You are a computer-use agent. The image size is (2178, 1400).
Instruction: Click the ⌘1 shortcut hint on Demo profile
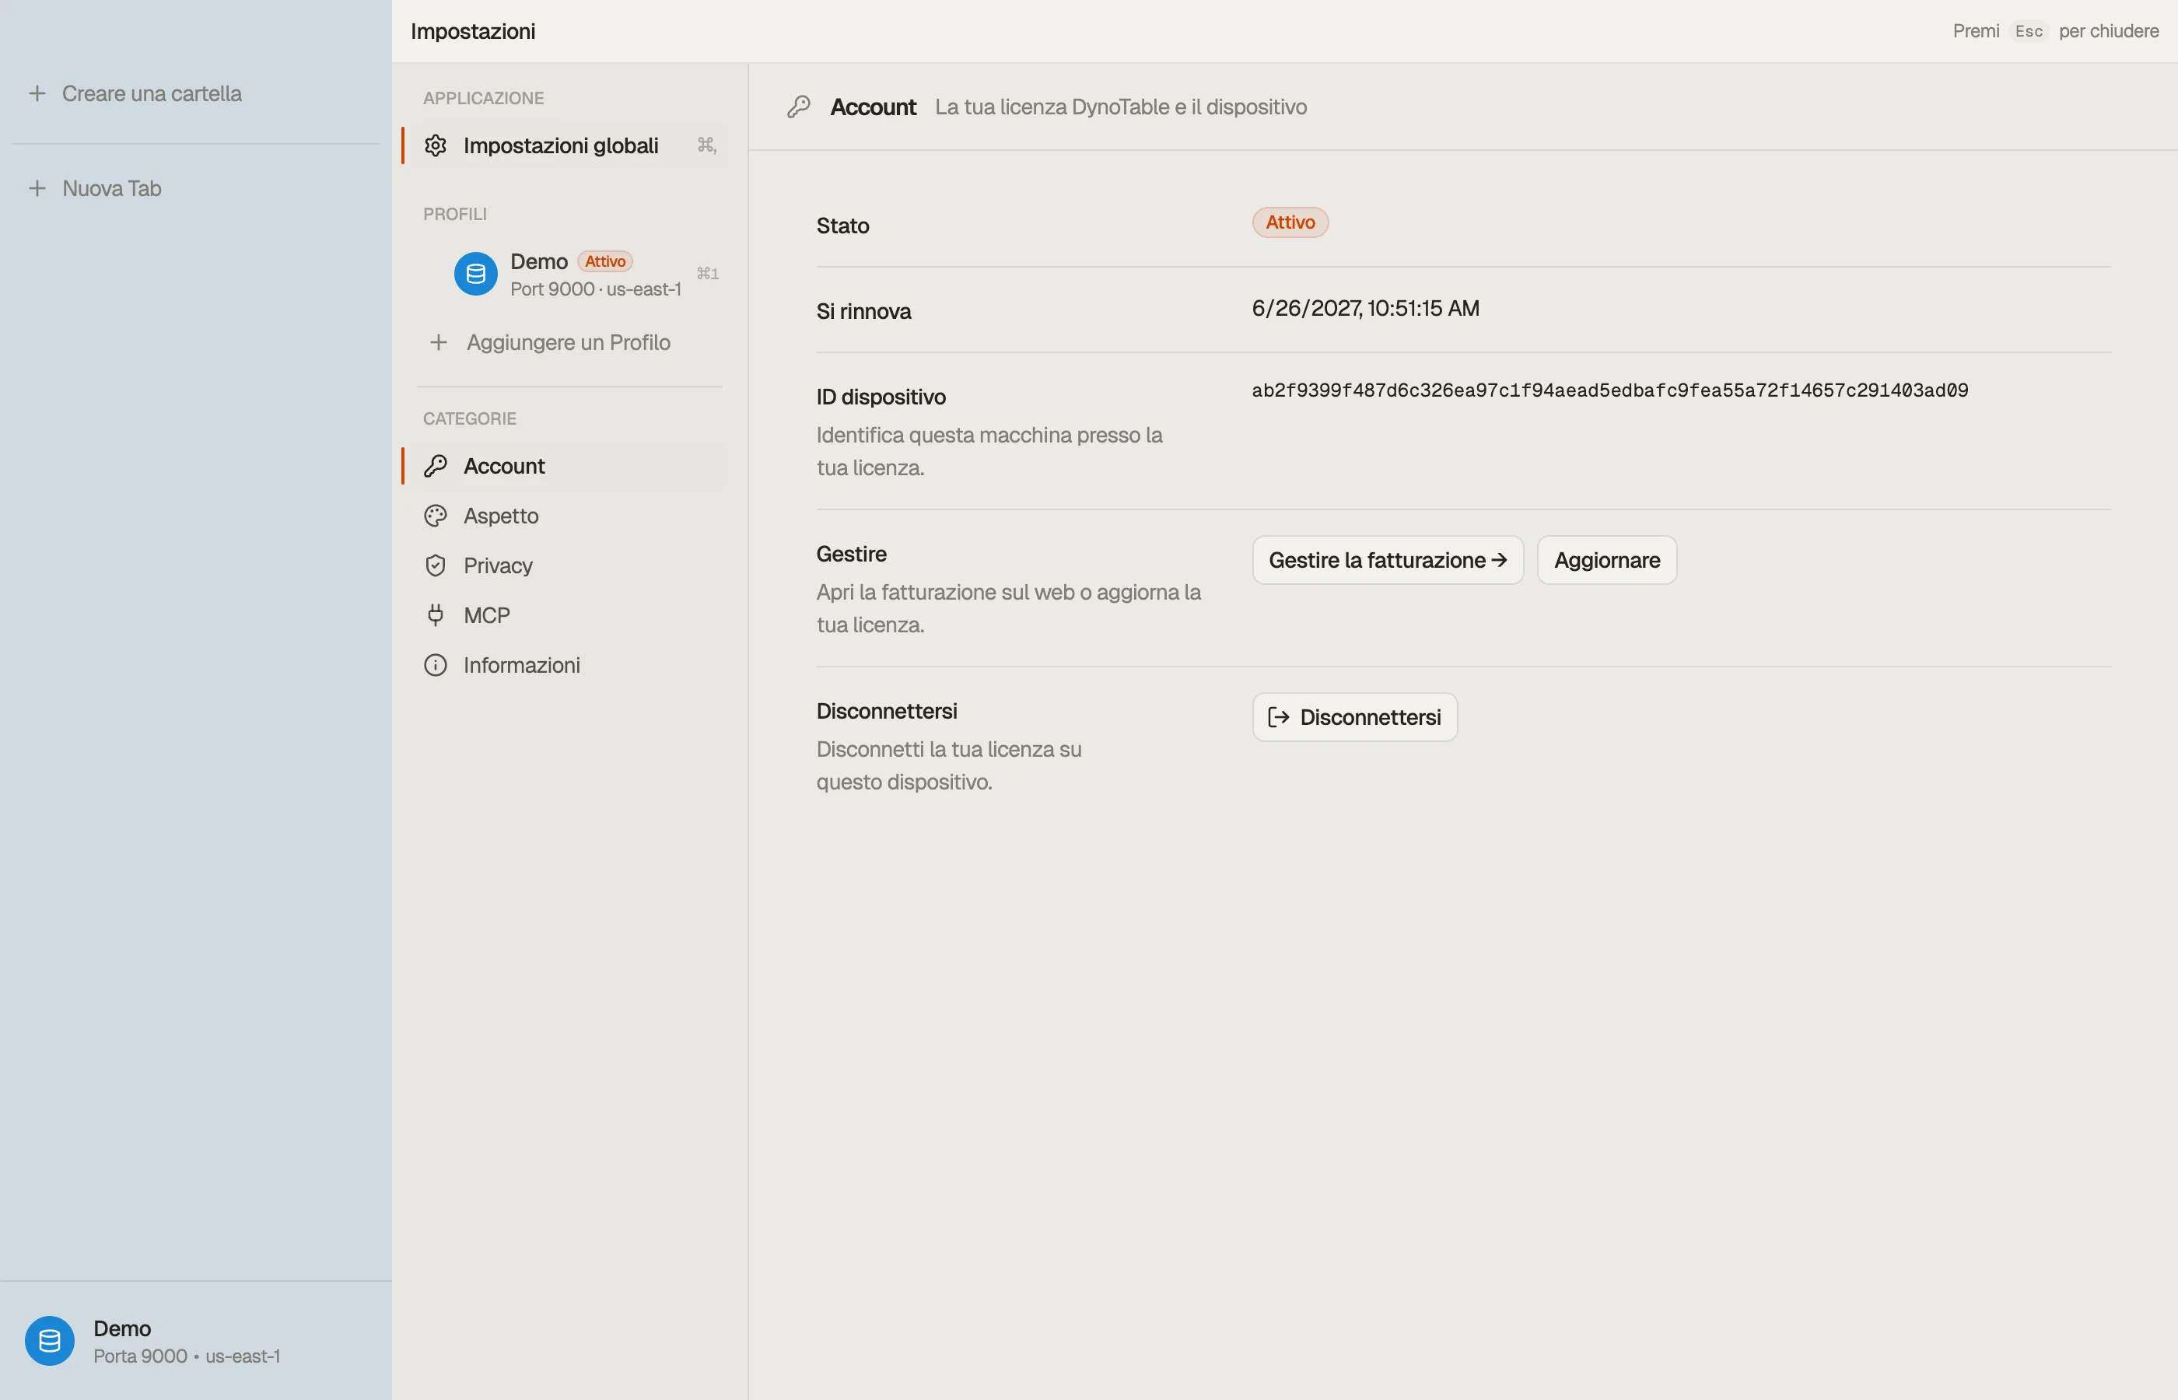click(707, 274)
